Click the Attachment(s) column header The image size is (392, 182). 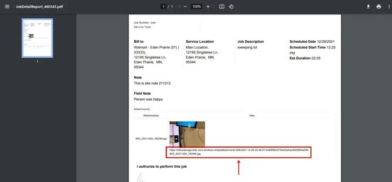pos(151,116)
